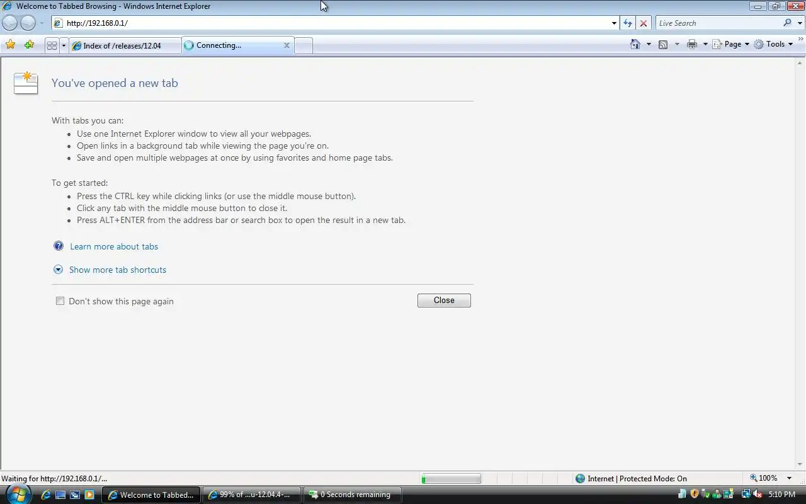Open a new blank tab button
The image size is (806, 504).
[304, 45]
